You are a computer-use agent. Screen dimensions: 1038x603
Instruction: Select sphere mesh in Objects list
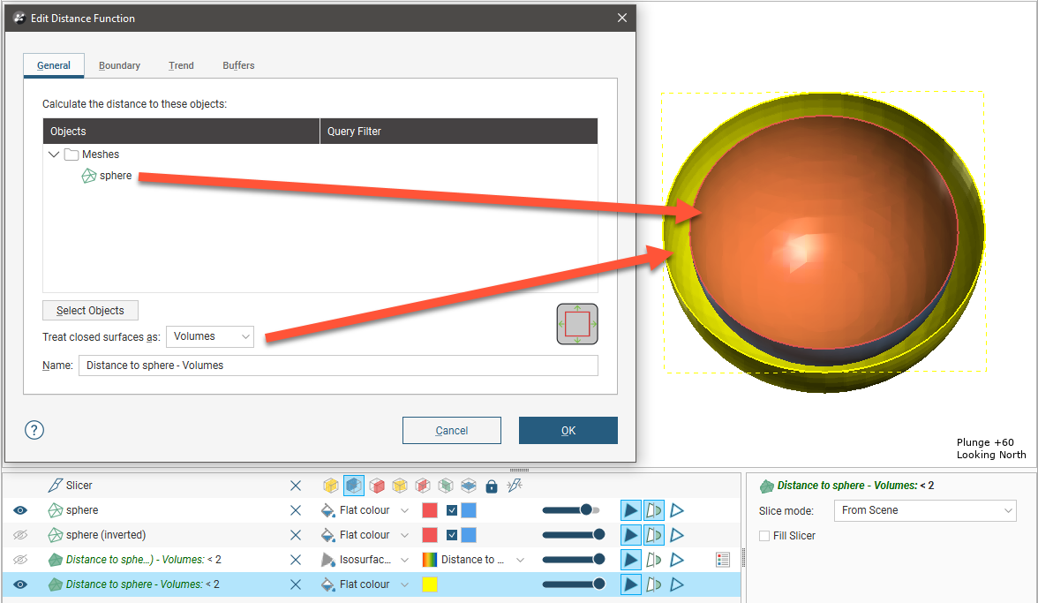pos(107,176)
